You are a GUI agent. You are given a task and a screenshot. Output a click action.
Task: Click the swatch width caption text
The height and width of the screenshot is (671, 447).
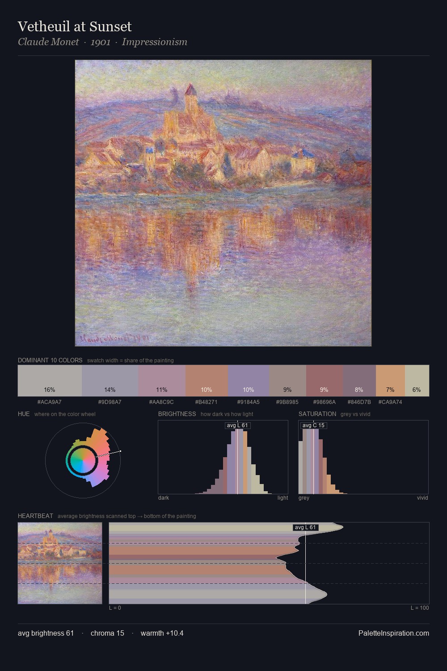(x=131, y=361)
